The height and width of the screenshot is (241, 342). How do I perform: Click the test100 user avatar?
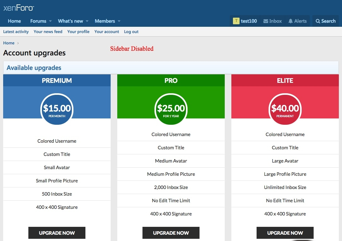(236, 21)
